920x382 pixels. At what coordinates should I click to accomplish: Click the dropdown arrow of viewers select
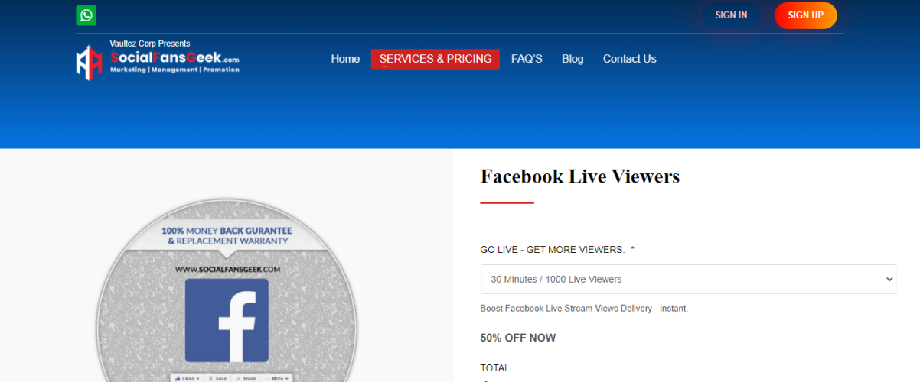(889, 280)
